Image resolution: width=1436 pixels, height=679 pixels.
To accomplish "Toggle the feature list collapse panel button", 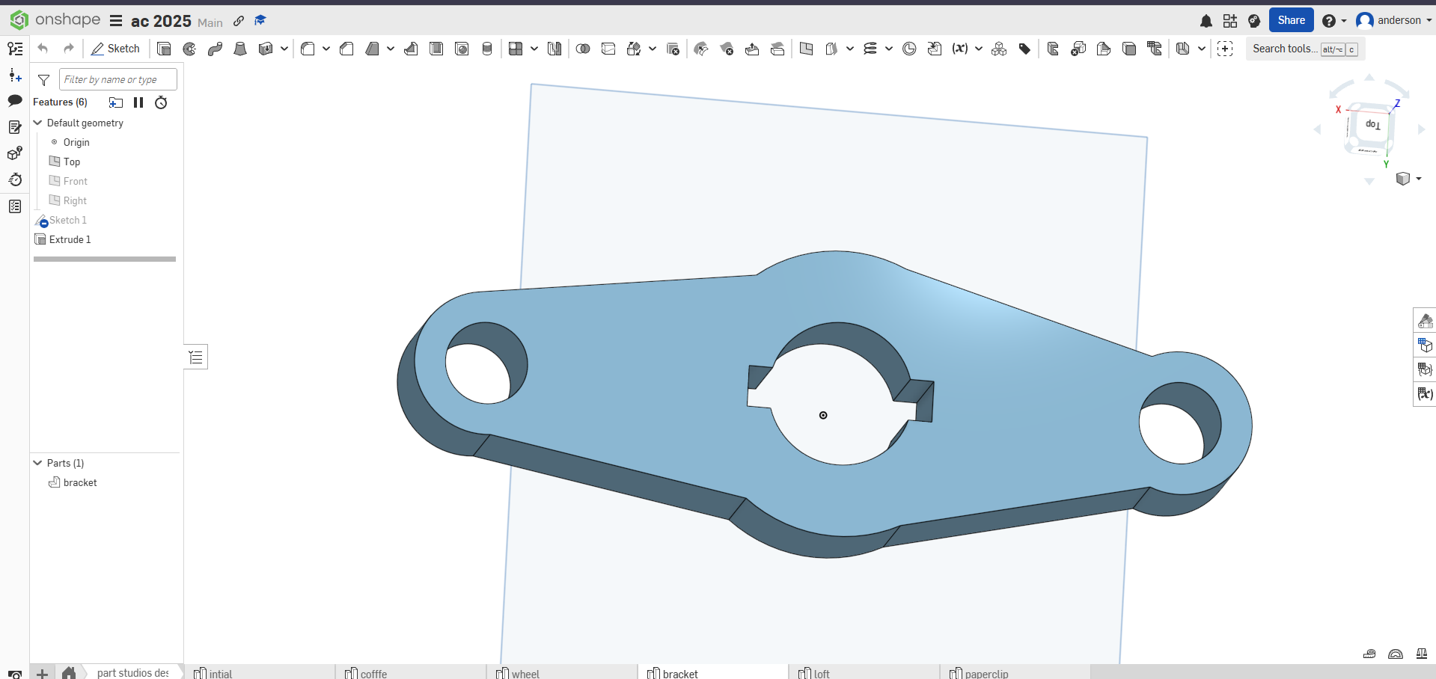I will point(196,357).
